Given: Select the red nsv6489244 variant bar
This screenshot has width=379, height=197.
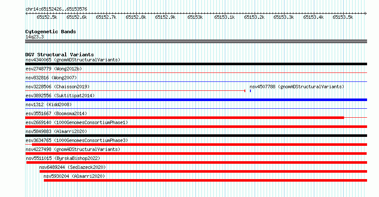Looking at the screenshot, I should pos(203,171).
